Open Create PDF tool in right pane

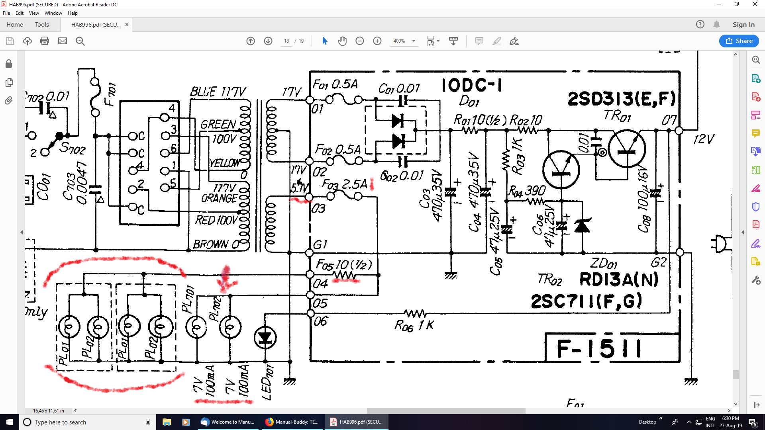756,97
